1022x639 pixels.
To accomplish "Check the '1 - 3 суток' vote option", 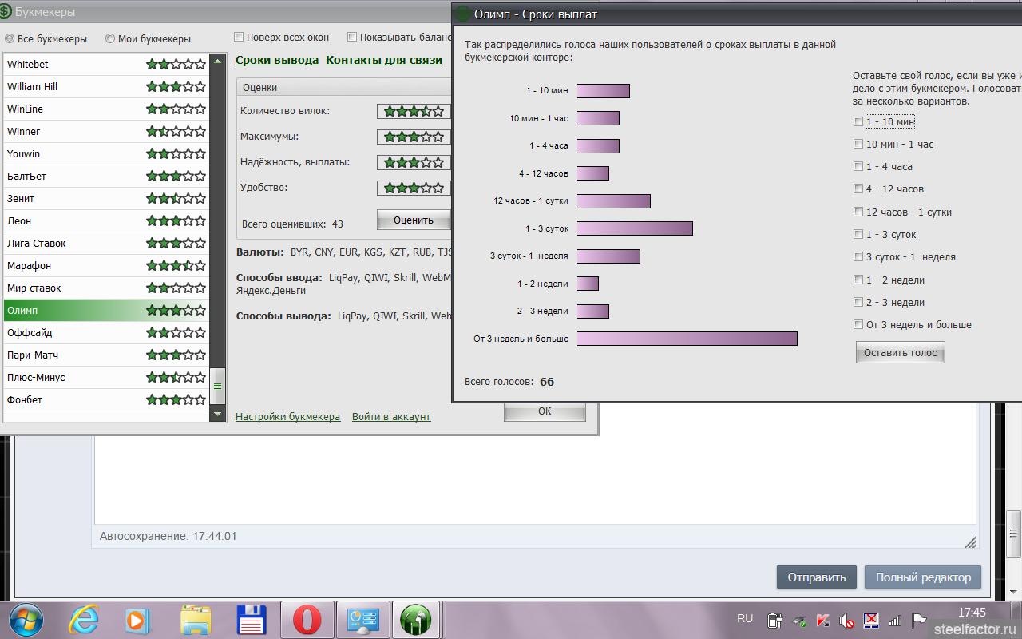I will tap(858, 235).
